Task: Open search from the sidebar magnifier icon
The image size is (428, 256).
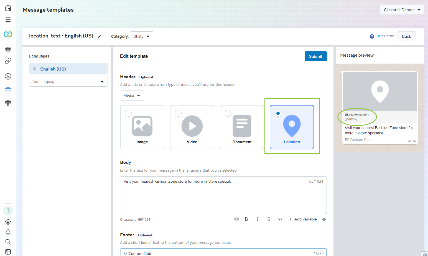Action: pyautogui.click(x=8, y=242)
